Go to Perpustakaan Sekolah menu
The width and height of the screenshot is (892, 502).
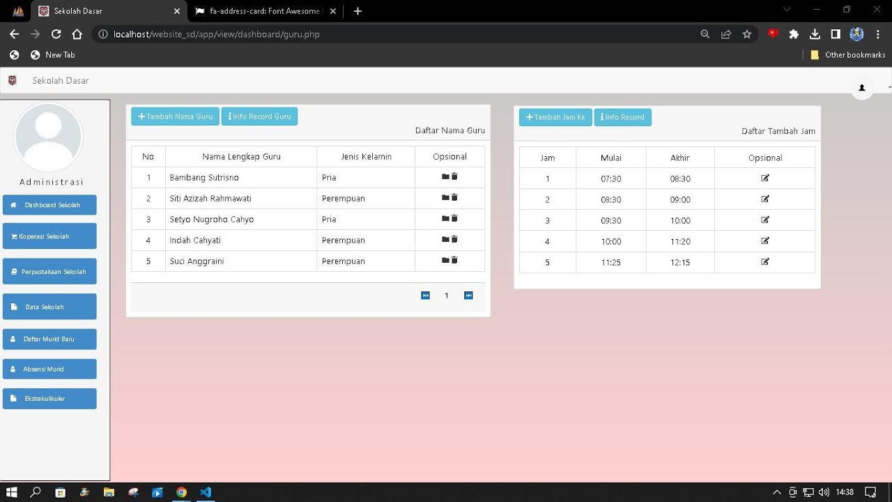(x=49, y=271)
